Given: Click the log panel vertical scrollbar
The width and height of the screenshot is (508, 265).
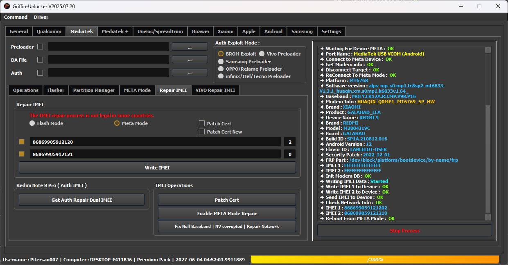Looking at the screenshot, I should pyautogui.click(x=488, y=134).
